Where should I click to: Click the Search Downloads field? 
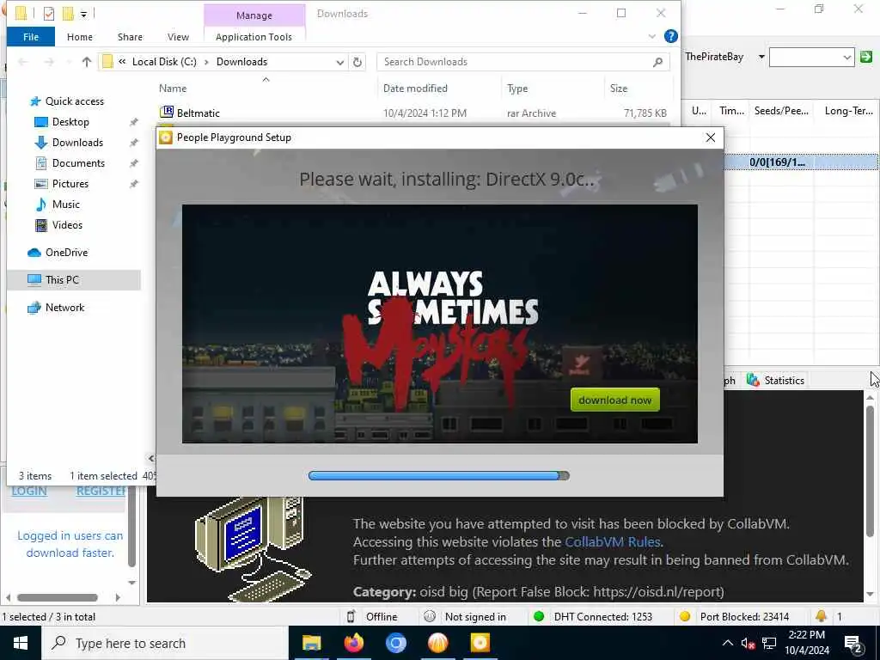523,62
